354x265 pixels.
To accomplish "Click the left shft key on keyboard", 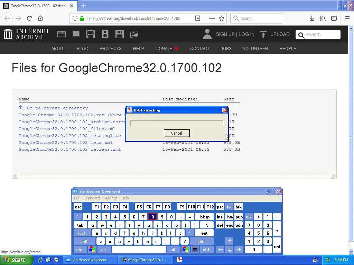I will [84, 241].
